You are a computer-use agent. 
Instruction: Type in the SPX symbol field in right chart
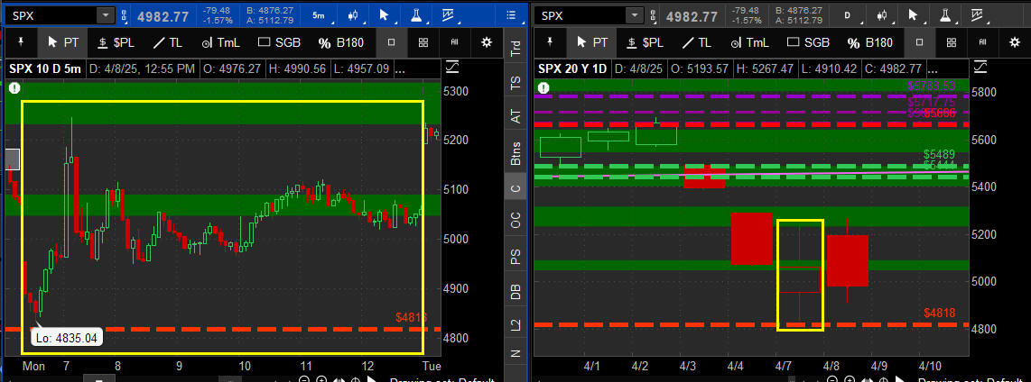(x=582, y=15)
